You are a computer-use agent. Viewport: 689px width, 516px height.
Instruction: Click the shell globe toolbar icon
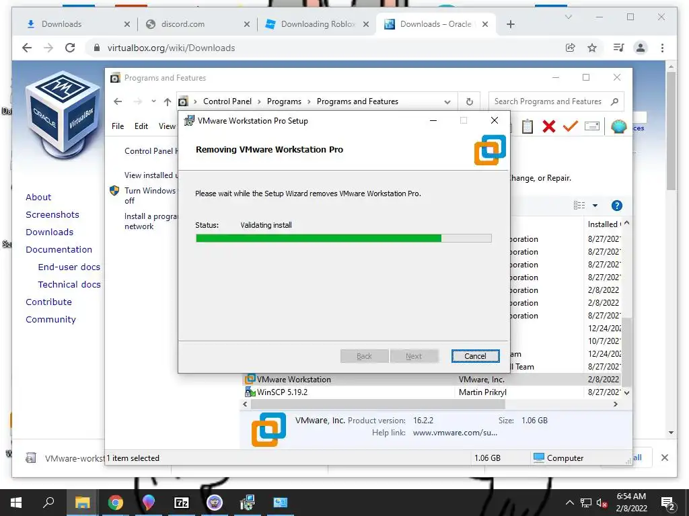618,126
